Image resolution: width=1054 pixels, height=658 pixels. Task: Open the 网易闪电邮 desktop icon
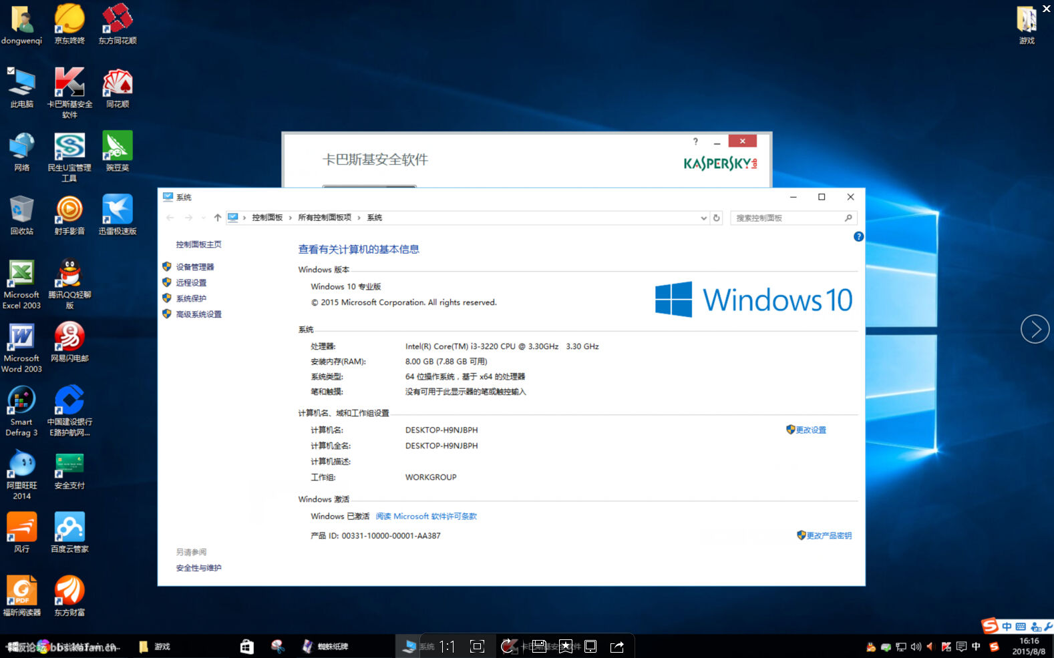[69, 342]
